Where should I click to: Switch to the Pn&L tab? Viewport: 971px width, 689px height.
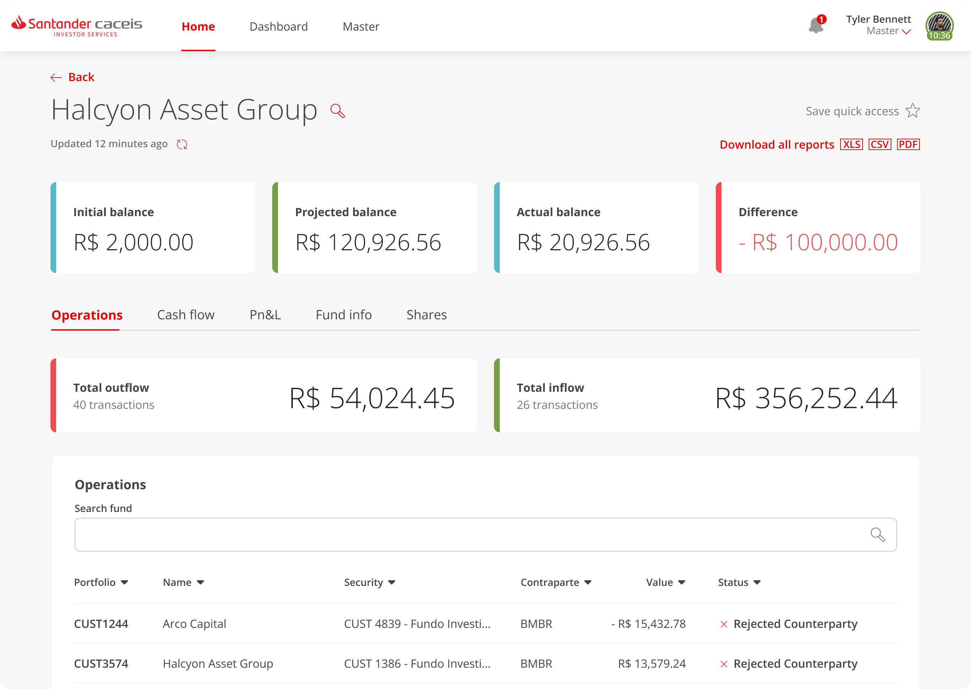265,315
